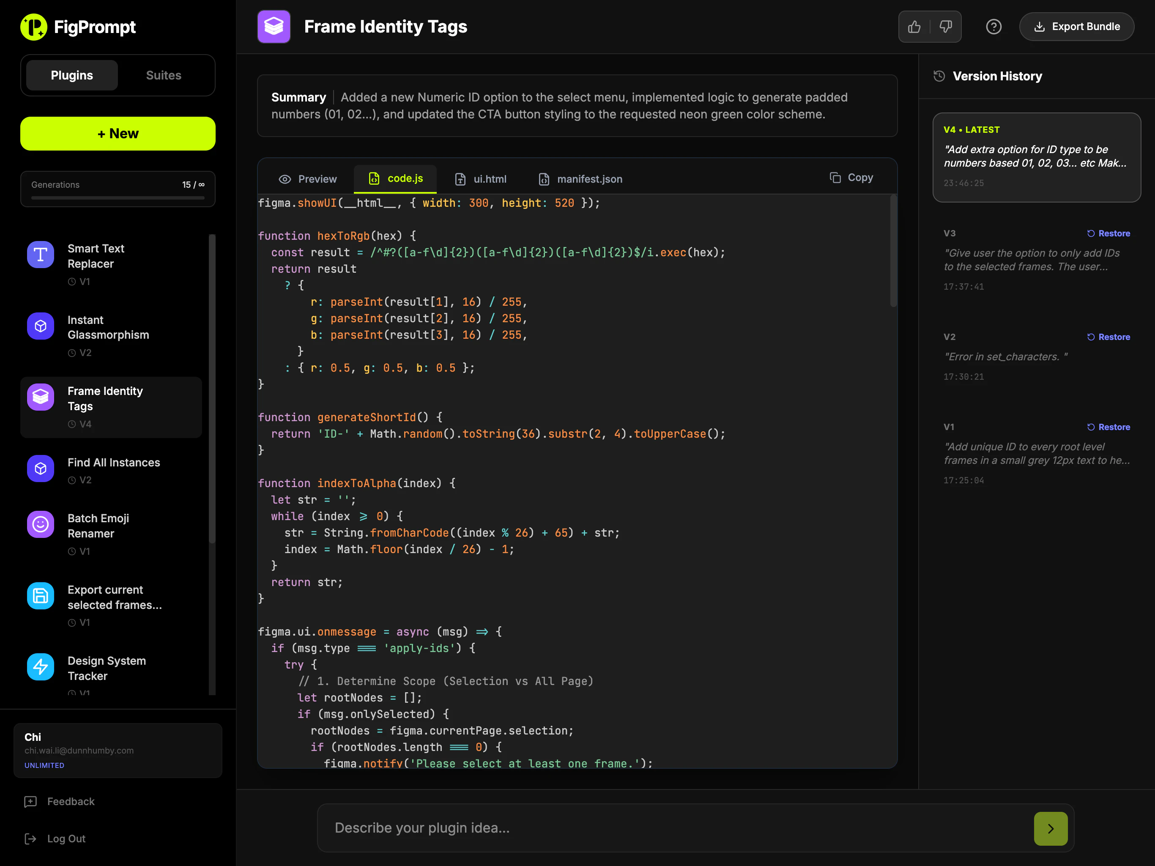Screen dimensions: 1155x866
Task: Open help via question mark icon
Action: pyautogui.click(x=994, y=27)
